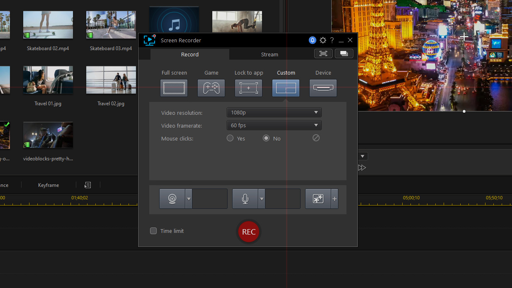Screen dimensions: 512x288
Task: Open the Video resolution 1080p dropdown
Action: coord(274,112)
